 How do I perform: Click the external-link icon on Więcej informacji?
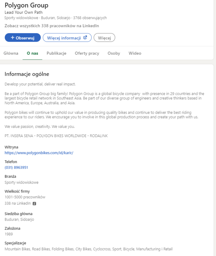tap(85, 38)
